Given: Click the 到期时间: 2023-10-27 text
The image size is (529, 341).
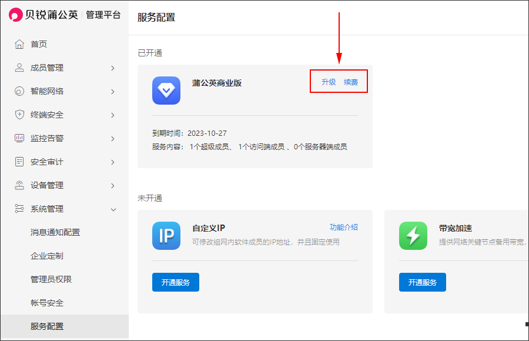Looking at the screenshot, I should pyautogui.click(x=189, y=133).
